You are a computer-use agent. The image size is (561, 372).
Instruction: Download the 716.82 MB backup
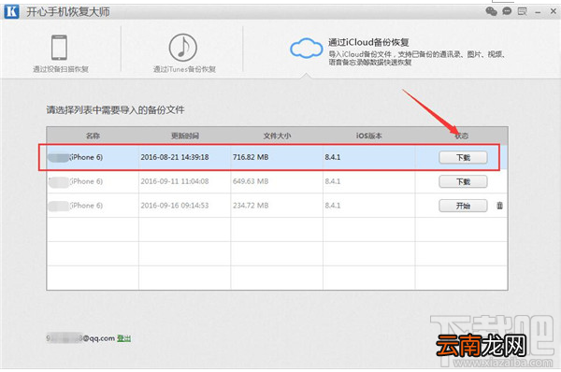click(463, 157)
